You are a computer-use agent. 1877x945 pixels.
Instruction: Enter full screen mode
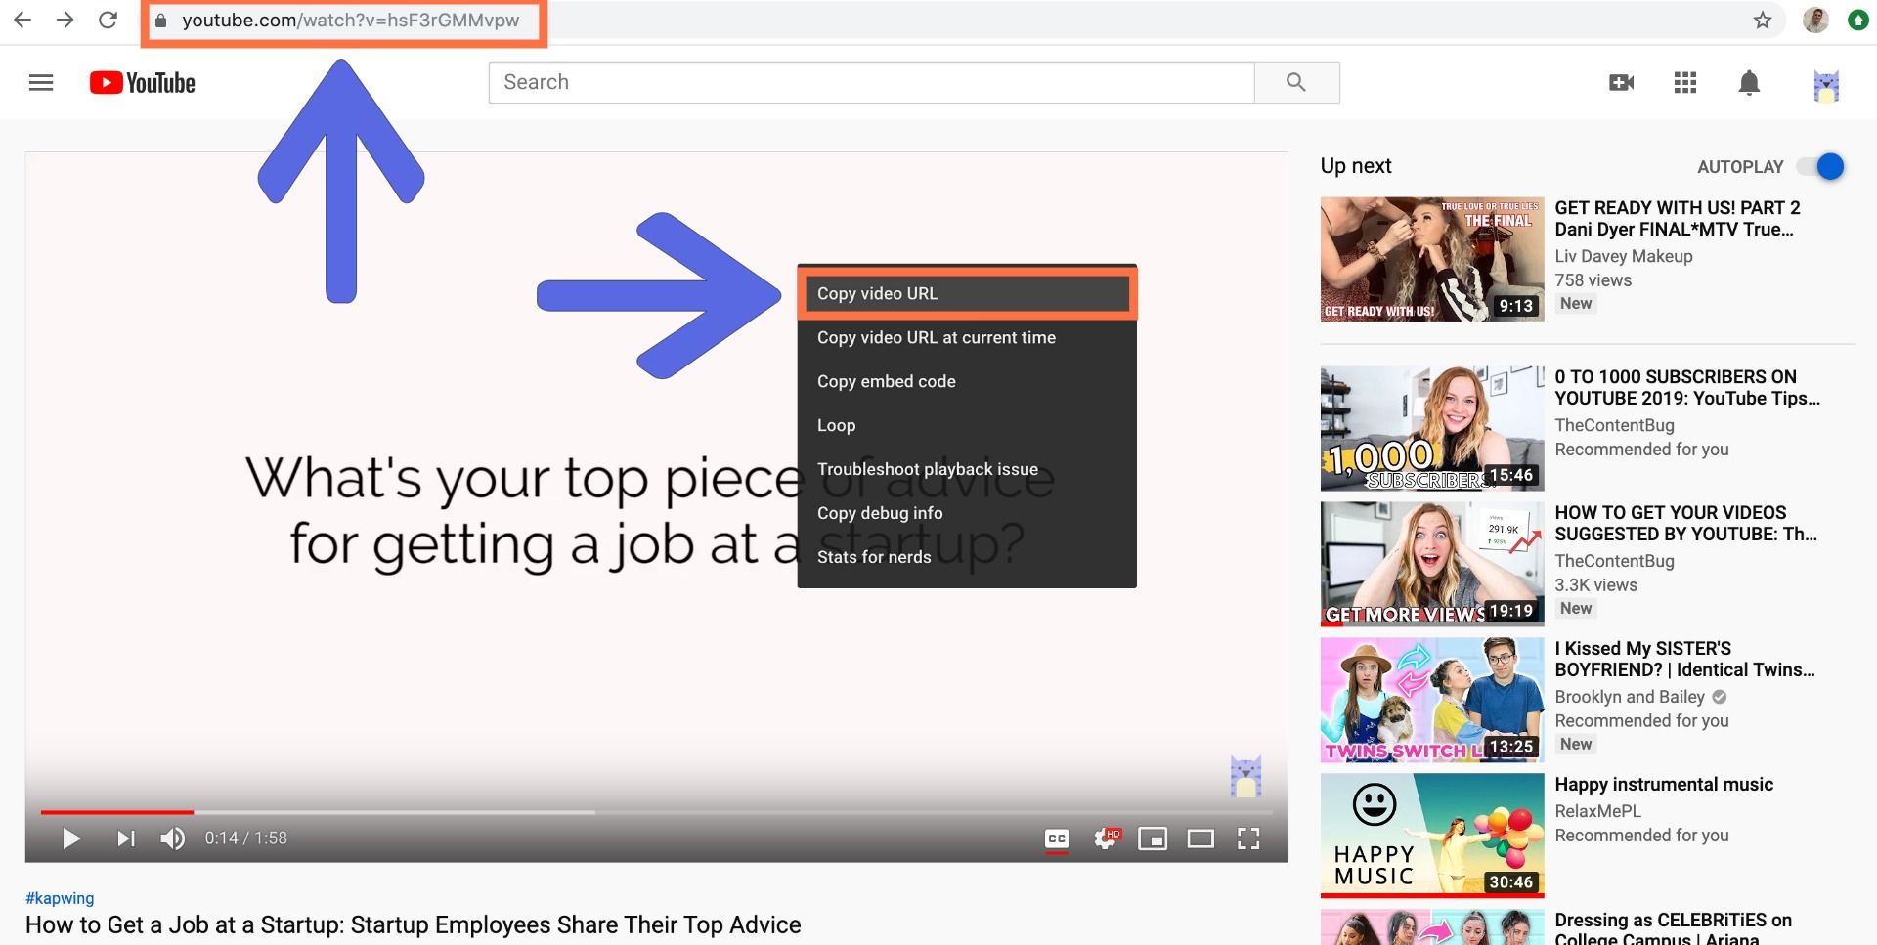[x=1248, y=838]
